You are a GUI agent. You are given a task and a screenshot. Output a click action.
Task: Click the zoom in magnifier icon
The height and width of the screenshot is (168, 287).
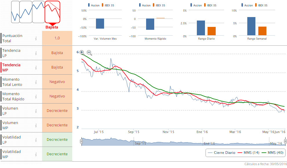(82, 53)
